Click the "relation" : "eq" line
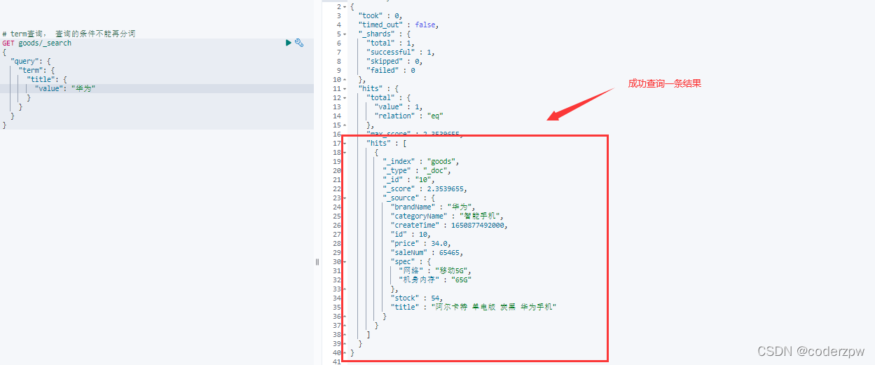 tap(409, 116)
